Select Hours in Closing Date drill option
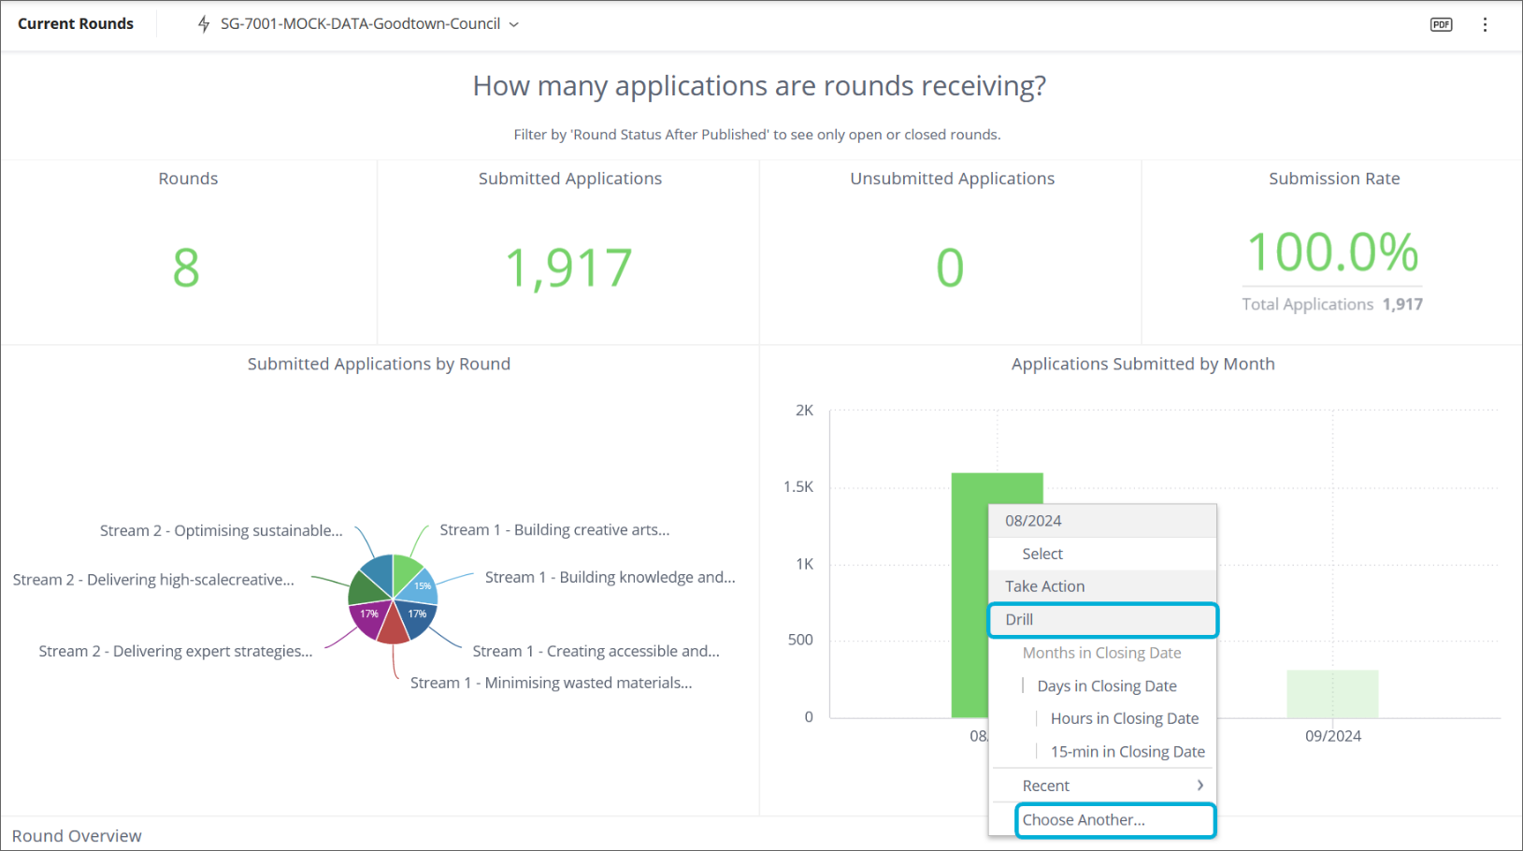The height and width of the screenshot is (851, 1523). click(1124, 718)
